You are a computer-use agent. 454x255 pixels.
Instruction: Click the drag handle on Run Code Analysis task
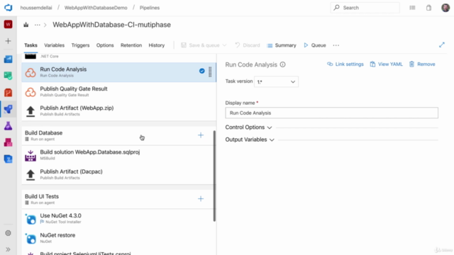[210, 72]
